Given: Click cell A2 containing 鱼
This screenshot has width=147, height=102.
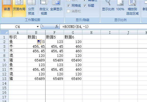Looking at the screenshot, I should pos(18,42).
